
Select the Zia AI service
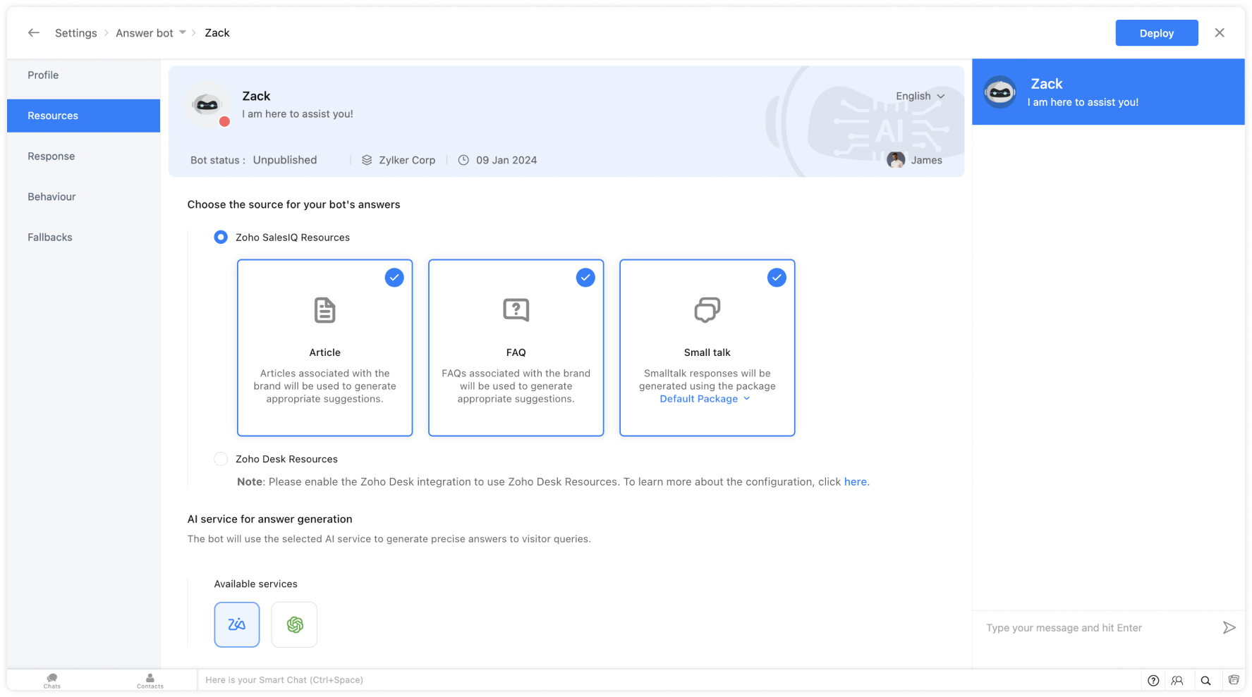pyautogui.click(x=237, y=624)
